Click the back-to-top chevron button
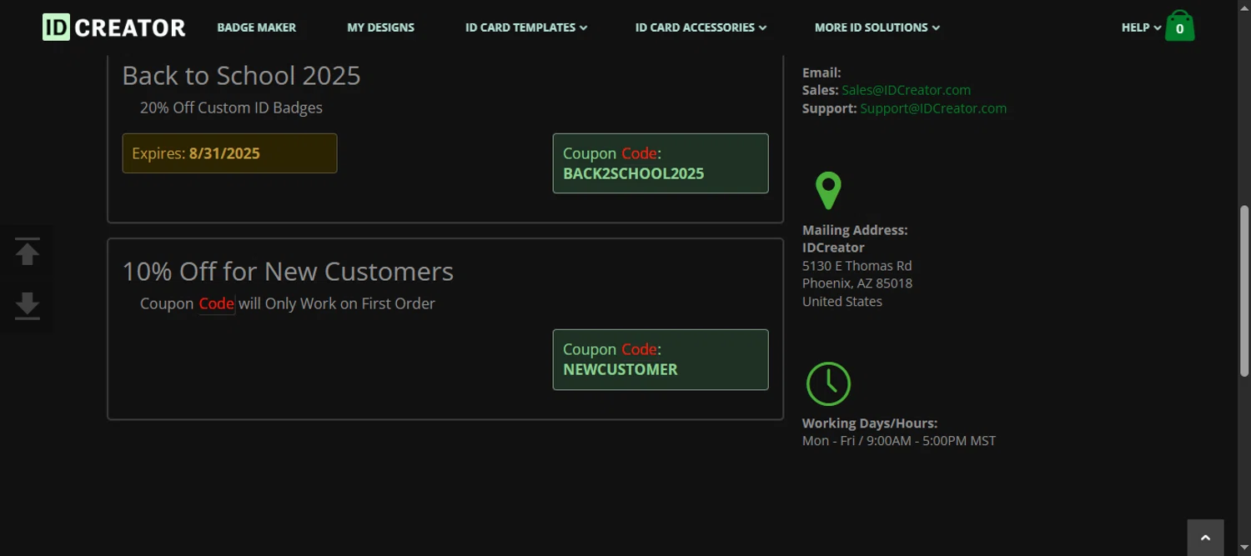Image resolution: width=1251 pixels, height=556 pixels. [1205, 538]
